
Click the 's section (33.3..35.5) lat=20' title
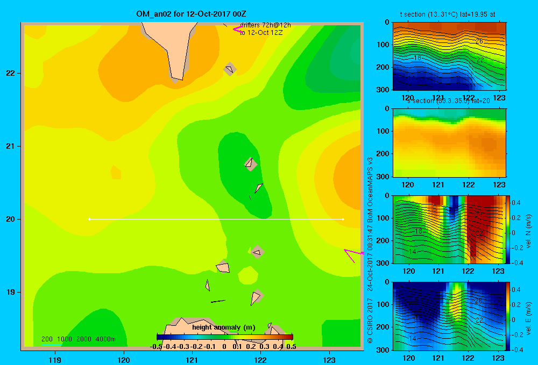[449, 101]
